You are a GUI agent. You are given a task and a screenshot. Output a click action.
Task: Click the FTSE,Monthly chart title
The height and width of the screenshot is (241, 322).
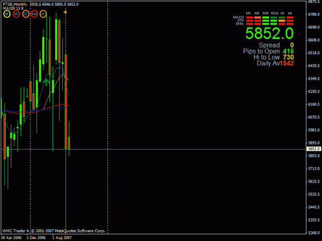(x=15, y=4)
